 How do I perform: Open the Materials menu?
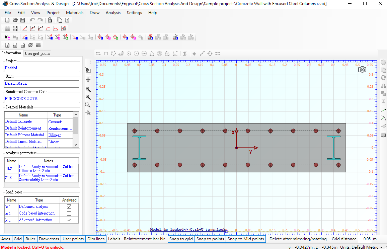[x=75, y=13]
